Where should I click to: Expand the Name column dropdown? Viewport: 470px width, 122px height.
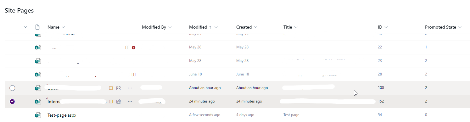pyautogui.click(x=56, y=27)
